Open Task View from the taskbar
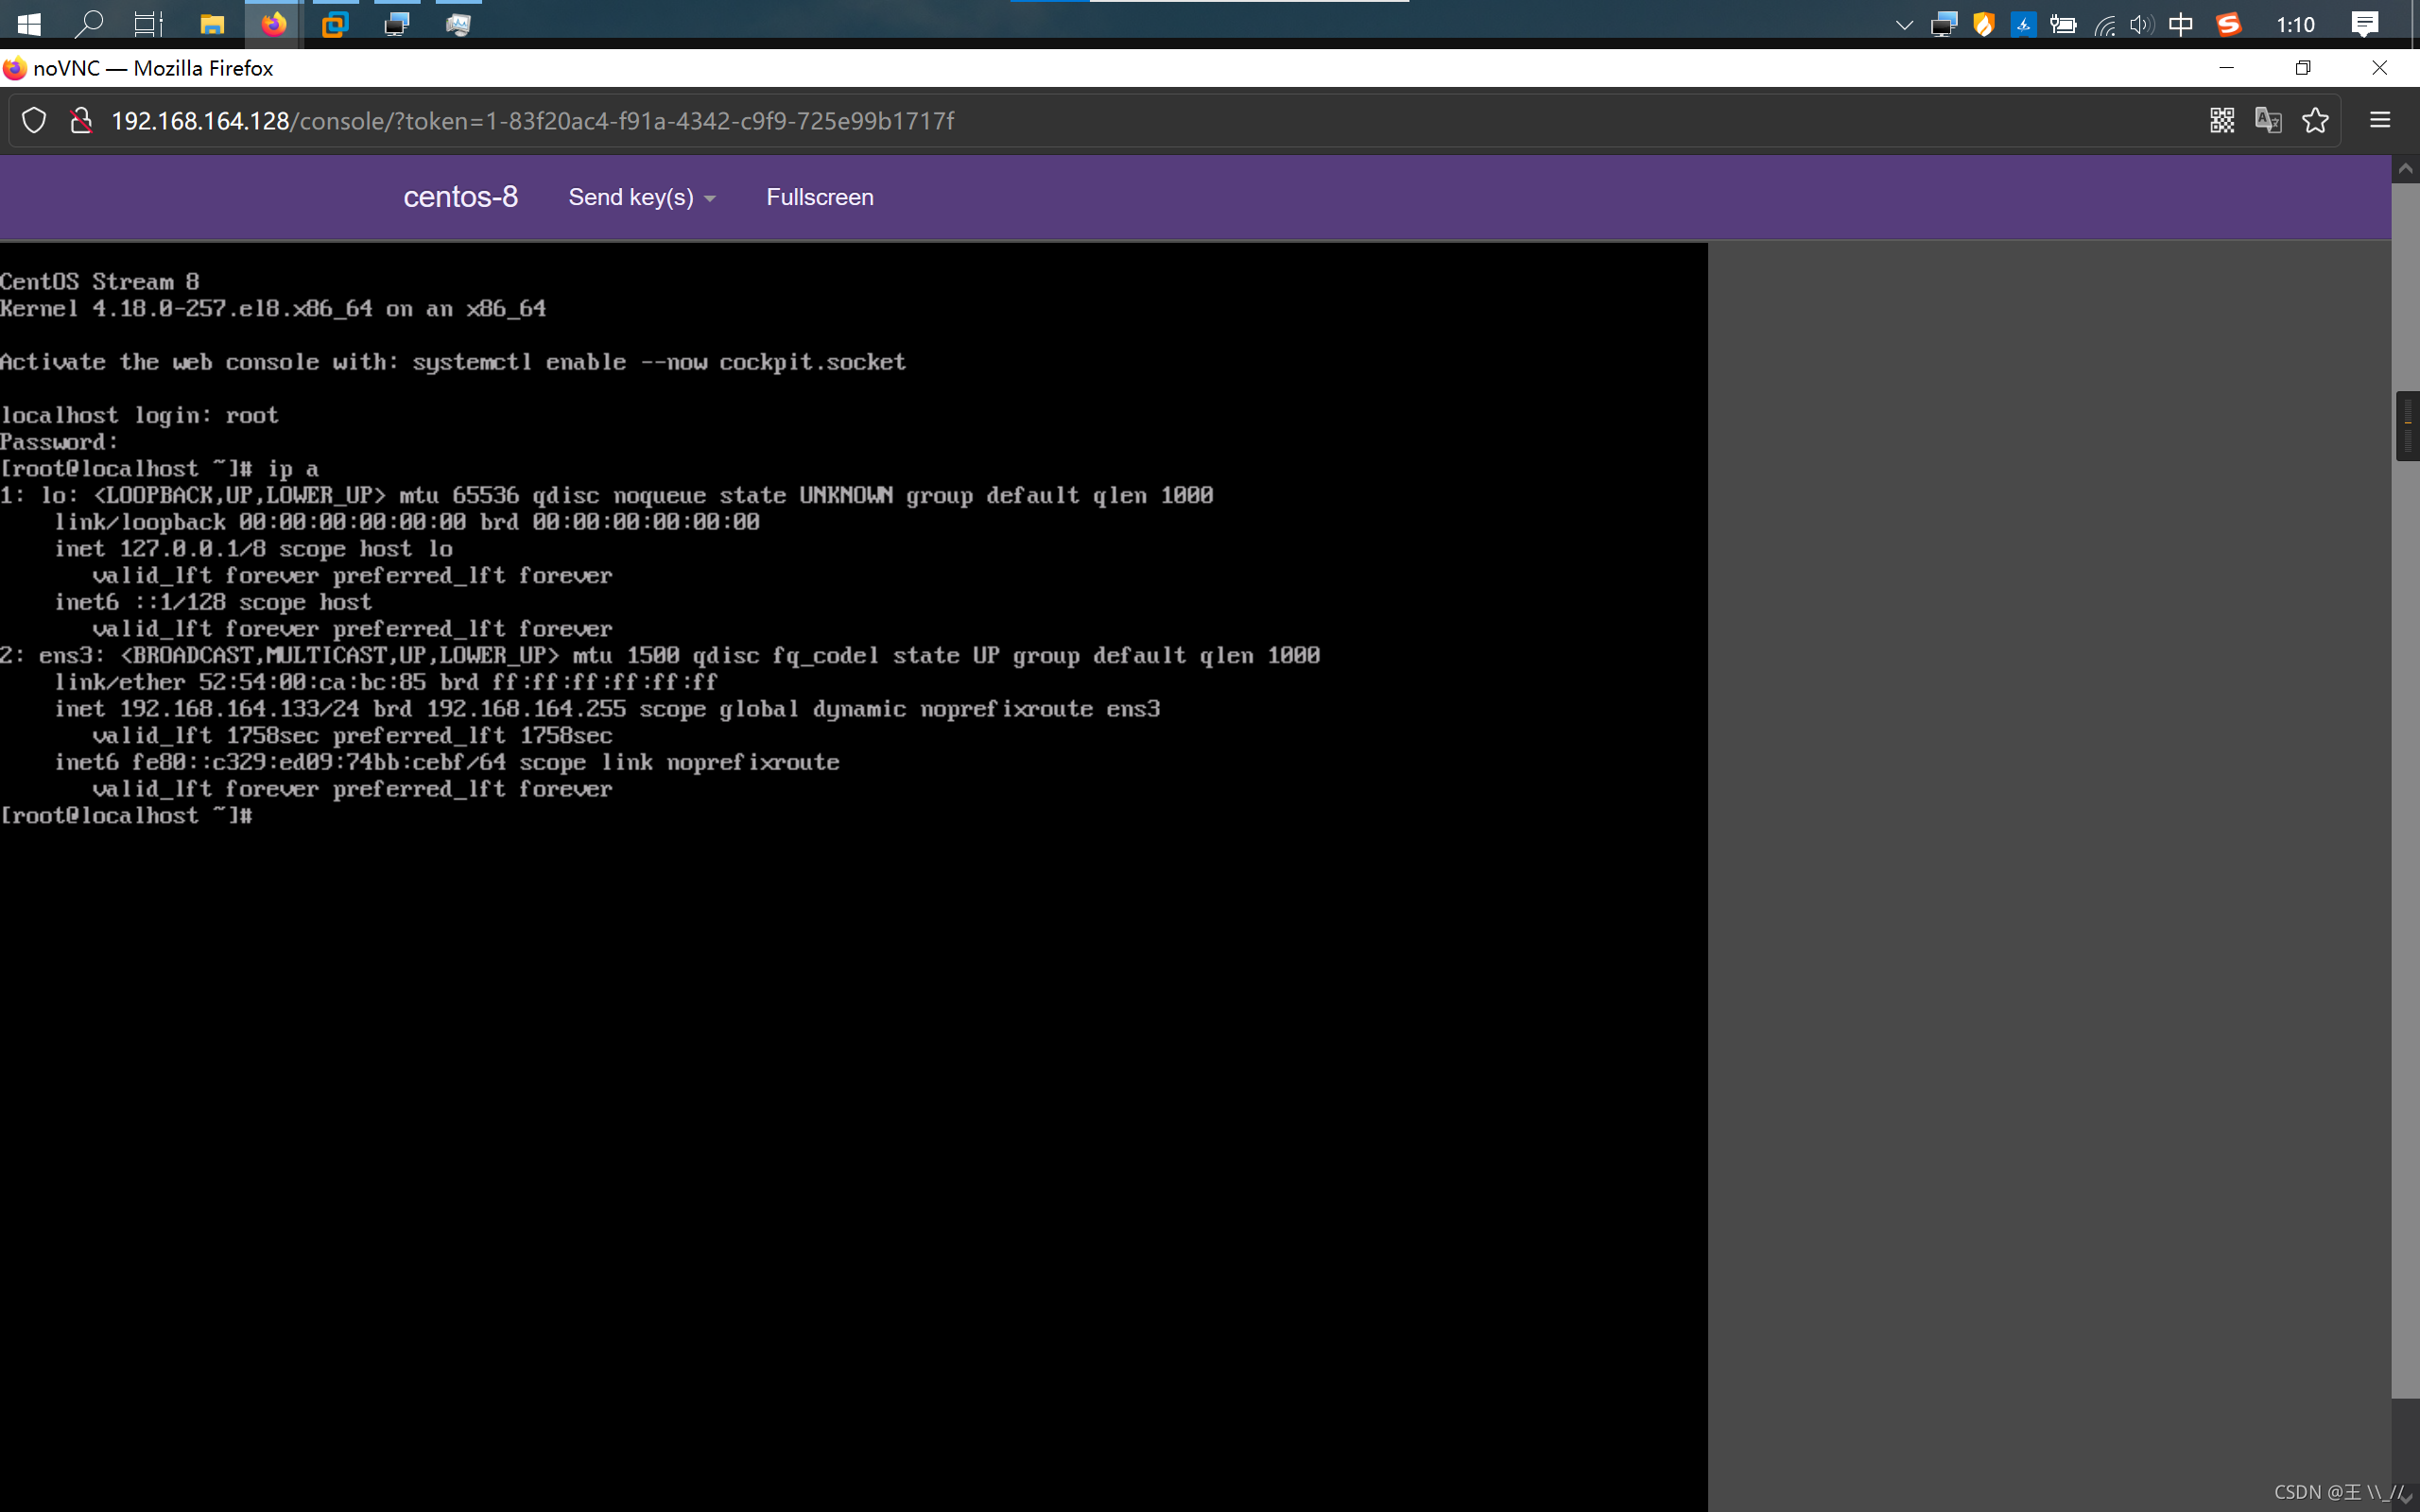Image resolution: width=2420 pixels, height=1512 pixels. coord(149,24)
